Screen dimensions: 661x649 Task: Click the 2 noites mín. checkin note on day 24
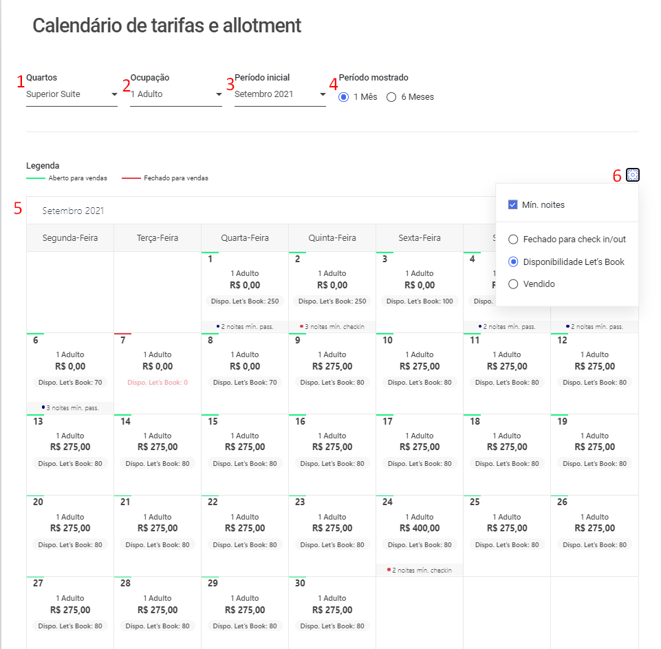point(420,570)
